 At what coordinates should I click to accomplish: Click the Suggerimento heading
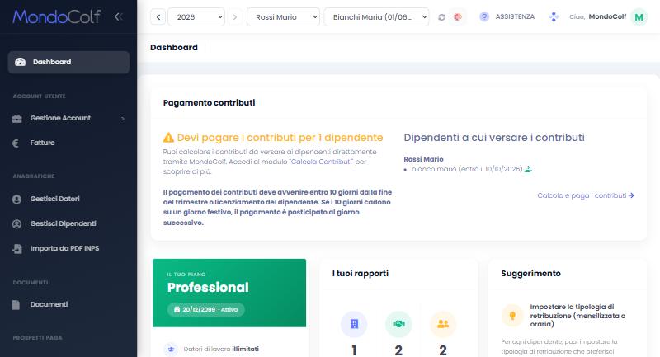[x=530, y=274]
